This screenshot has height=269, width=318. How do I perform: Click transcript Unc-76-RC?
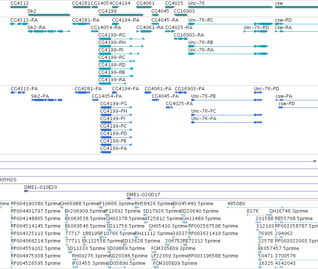click(x=231, y=24)
